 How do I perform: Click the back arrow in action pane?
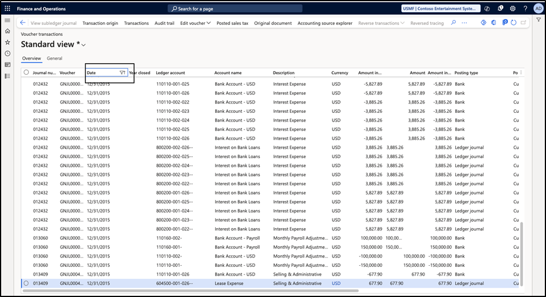click(23, 23)
